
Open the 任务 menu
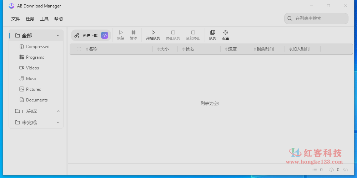point(30,19)
